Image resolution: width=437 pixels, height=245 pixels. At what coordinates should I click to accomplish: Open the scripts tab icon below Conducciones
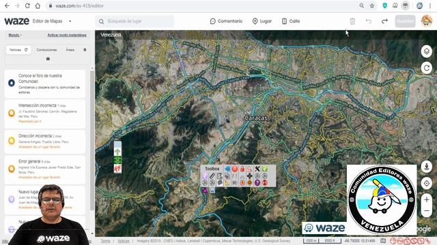pyautogui.click(x=48, y=59)
